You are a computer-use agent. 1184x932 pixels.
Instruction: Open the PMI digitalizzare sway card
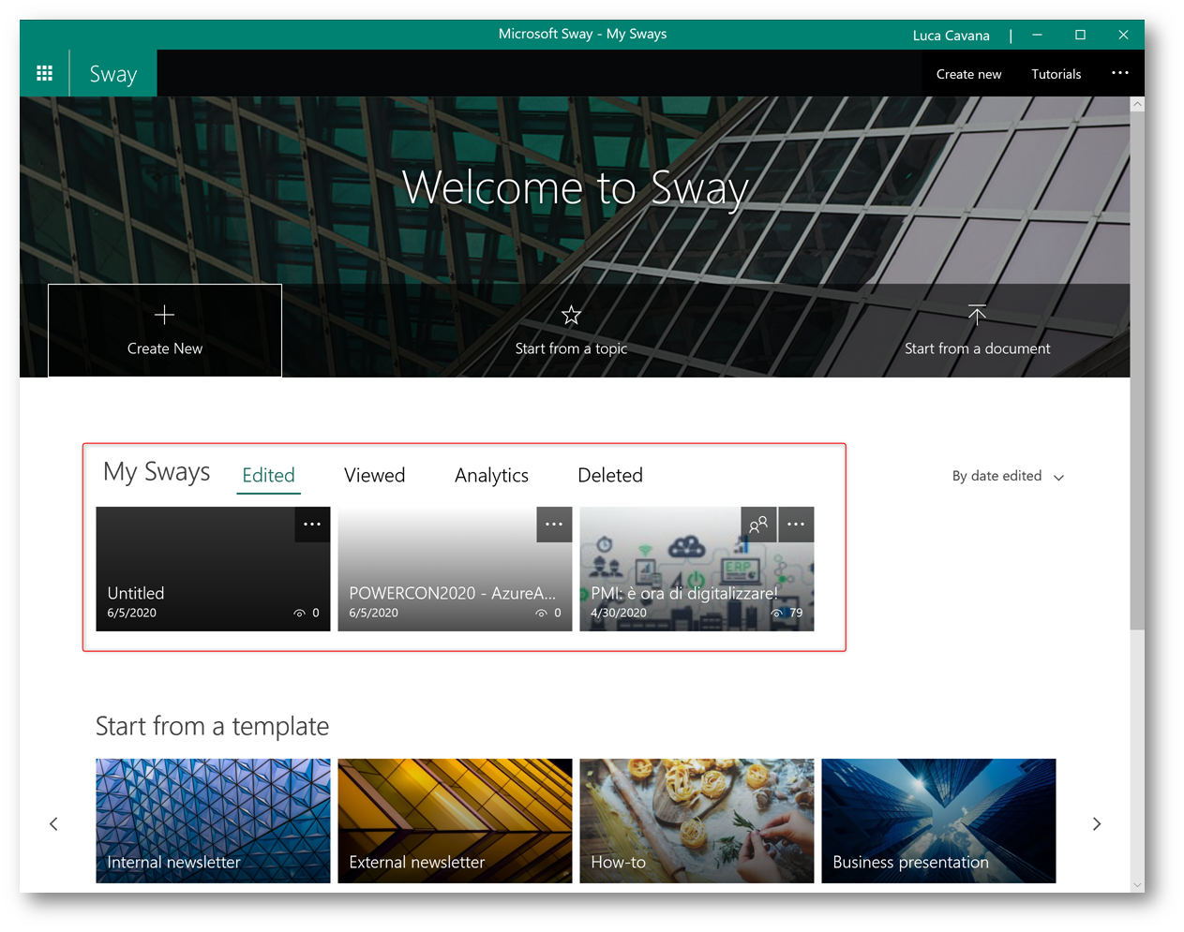click(x=697, y=569)
